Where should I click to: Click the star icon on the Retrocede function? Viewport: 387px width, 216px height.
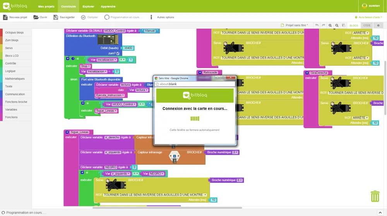(x=200, y=72)
